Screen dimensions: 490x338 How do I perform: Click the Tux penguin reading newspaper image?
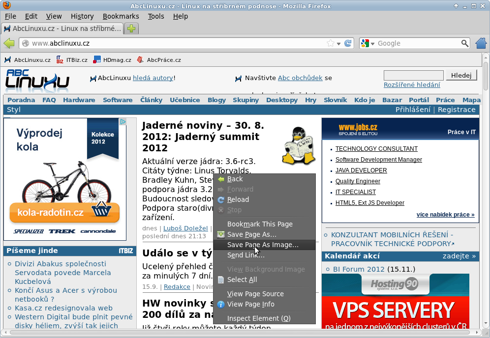pos(299,145)
